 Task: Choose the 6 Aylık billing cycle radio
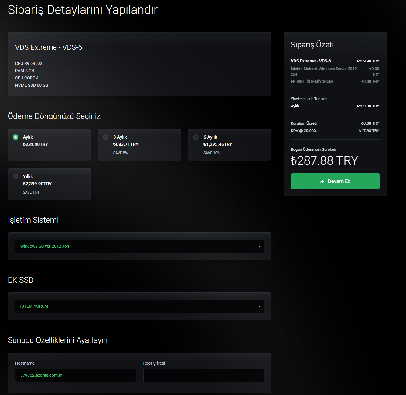pyautogui.click(x=196, y=137)
